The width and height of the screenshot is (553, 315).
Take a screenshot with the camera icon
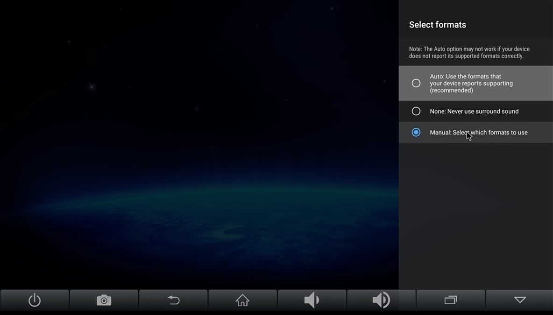click(x=104, y=300)
